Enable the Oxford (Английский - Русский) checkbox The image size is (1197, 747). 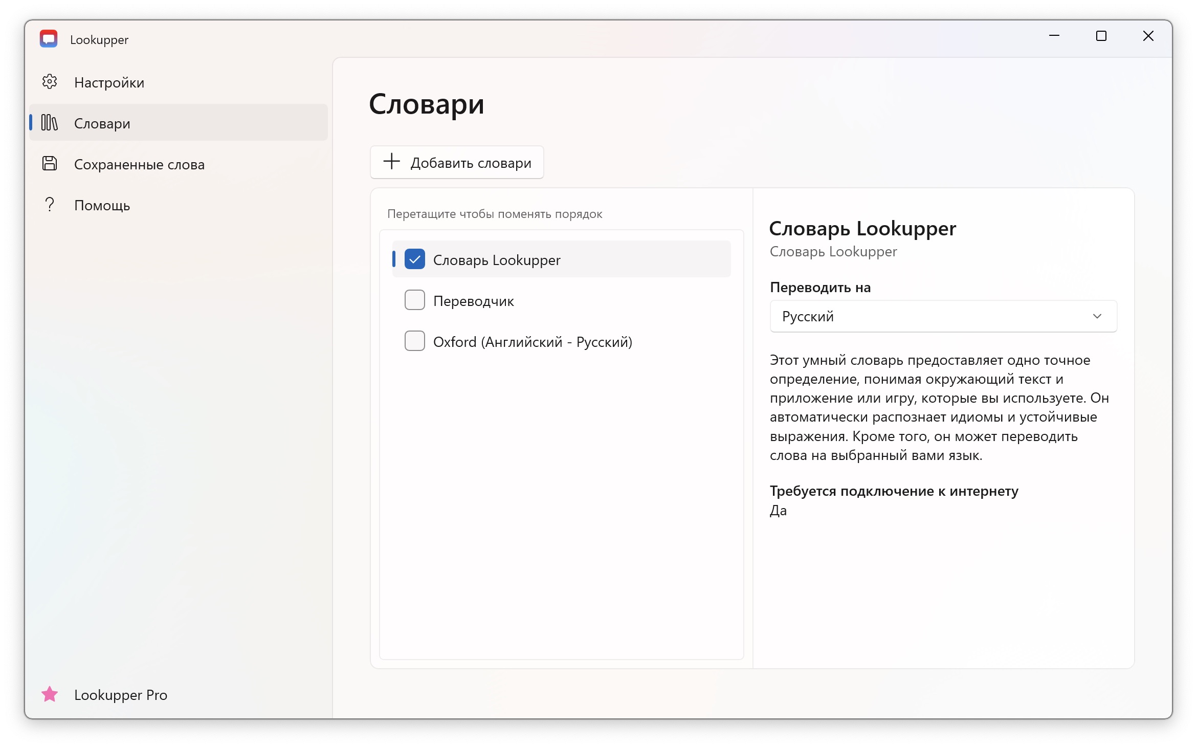coord(415,341)
